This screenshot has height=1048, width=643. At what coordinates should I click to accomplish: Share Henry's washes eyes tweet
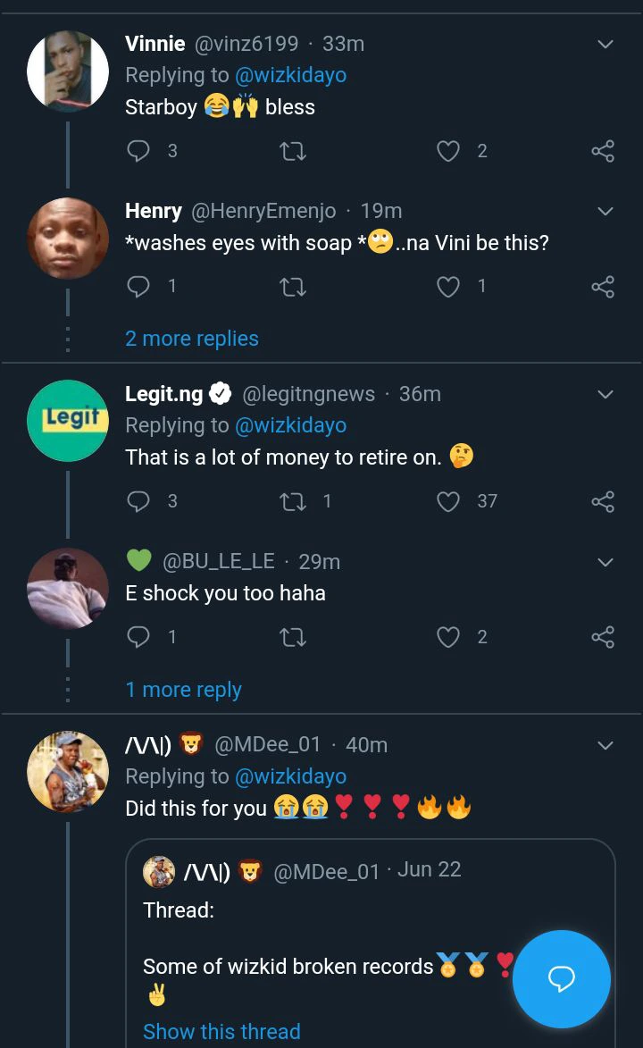pos(603,287)
